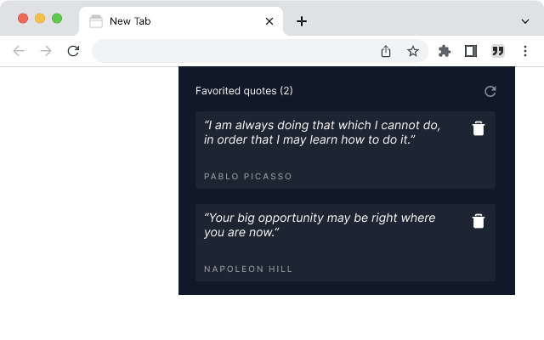The image size is (544, 340).
Task: Go back to previous page
Action: [x=19, y=51]
